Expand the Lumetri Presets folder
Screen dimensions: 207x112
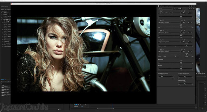pos(2,88)
